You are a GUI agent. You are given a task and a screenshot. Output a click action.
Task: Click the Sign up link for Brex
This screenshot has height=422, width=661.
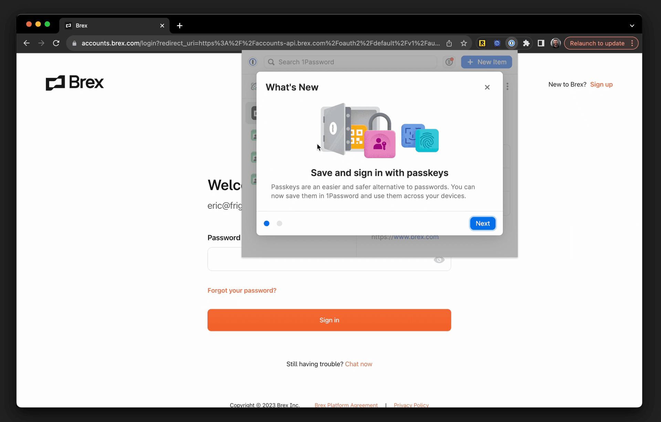click(x=601, y=84)
